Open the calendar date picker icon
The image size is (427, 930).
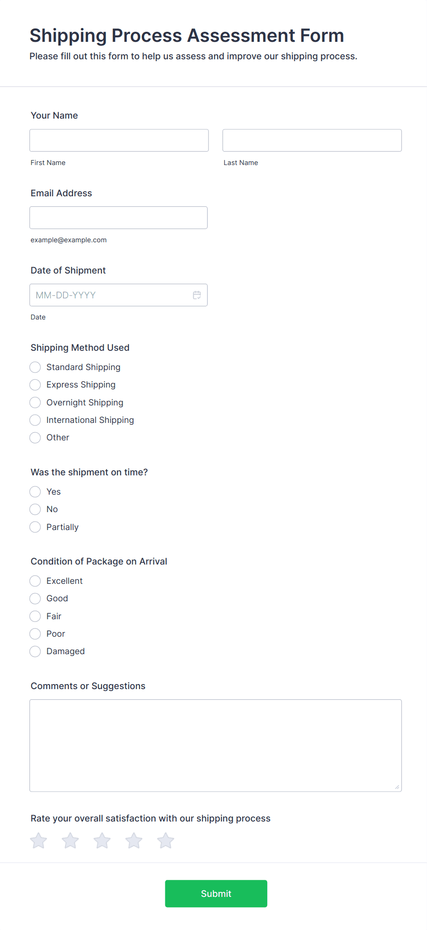click(197, 295)
